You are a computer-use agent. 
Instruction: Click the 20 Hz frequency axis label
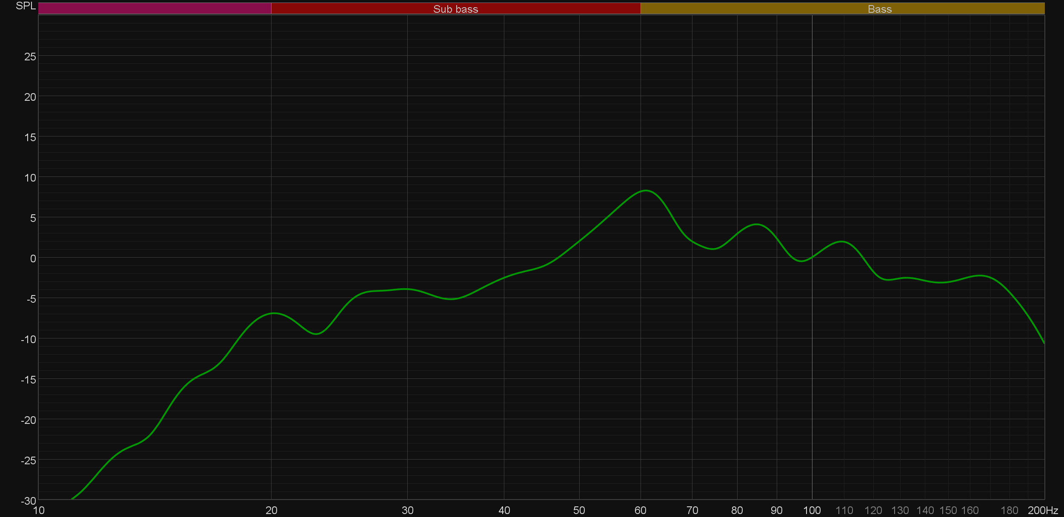[271, 510]
